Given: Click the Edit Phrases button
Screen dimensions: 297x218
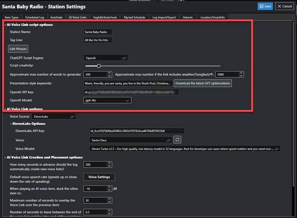Looking at the screenshot, I should (x=18, y=49).
